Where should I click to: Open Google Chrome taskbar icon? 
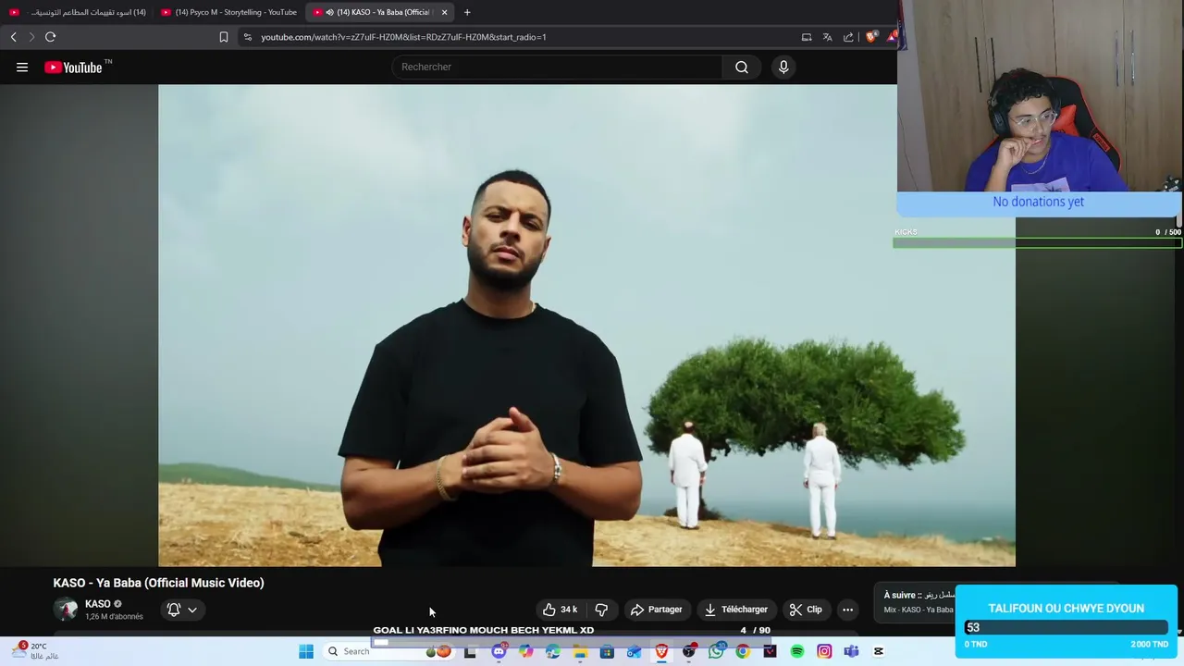(x=743, y=651)
